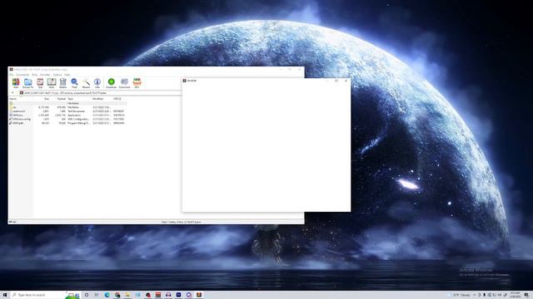Expand the system tray hidden icons chevron
This screenshot has width=533, height=299.
(x=475, y=295)
